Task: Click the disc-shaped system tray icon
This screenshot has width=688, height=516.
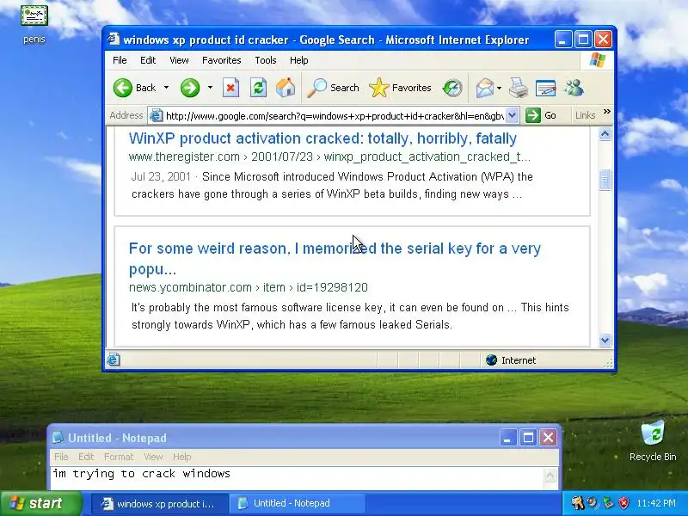Action: point(593,503)
